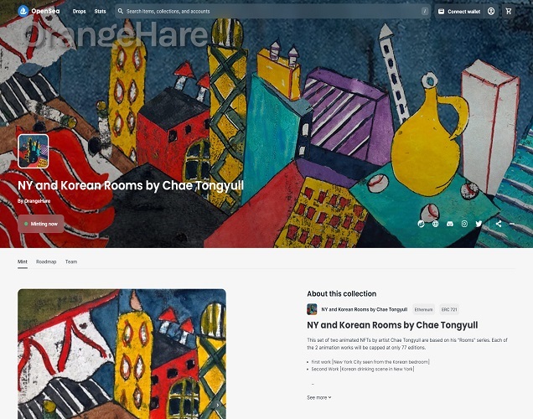533x419 pixels.
Task: Click the collection avatar thumbnail in the banner
Action: (x=33, y=151)
